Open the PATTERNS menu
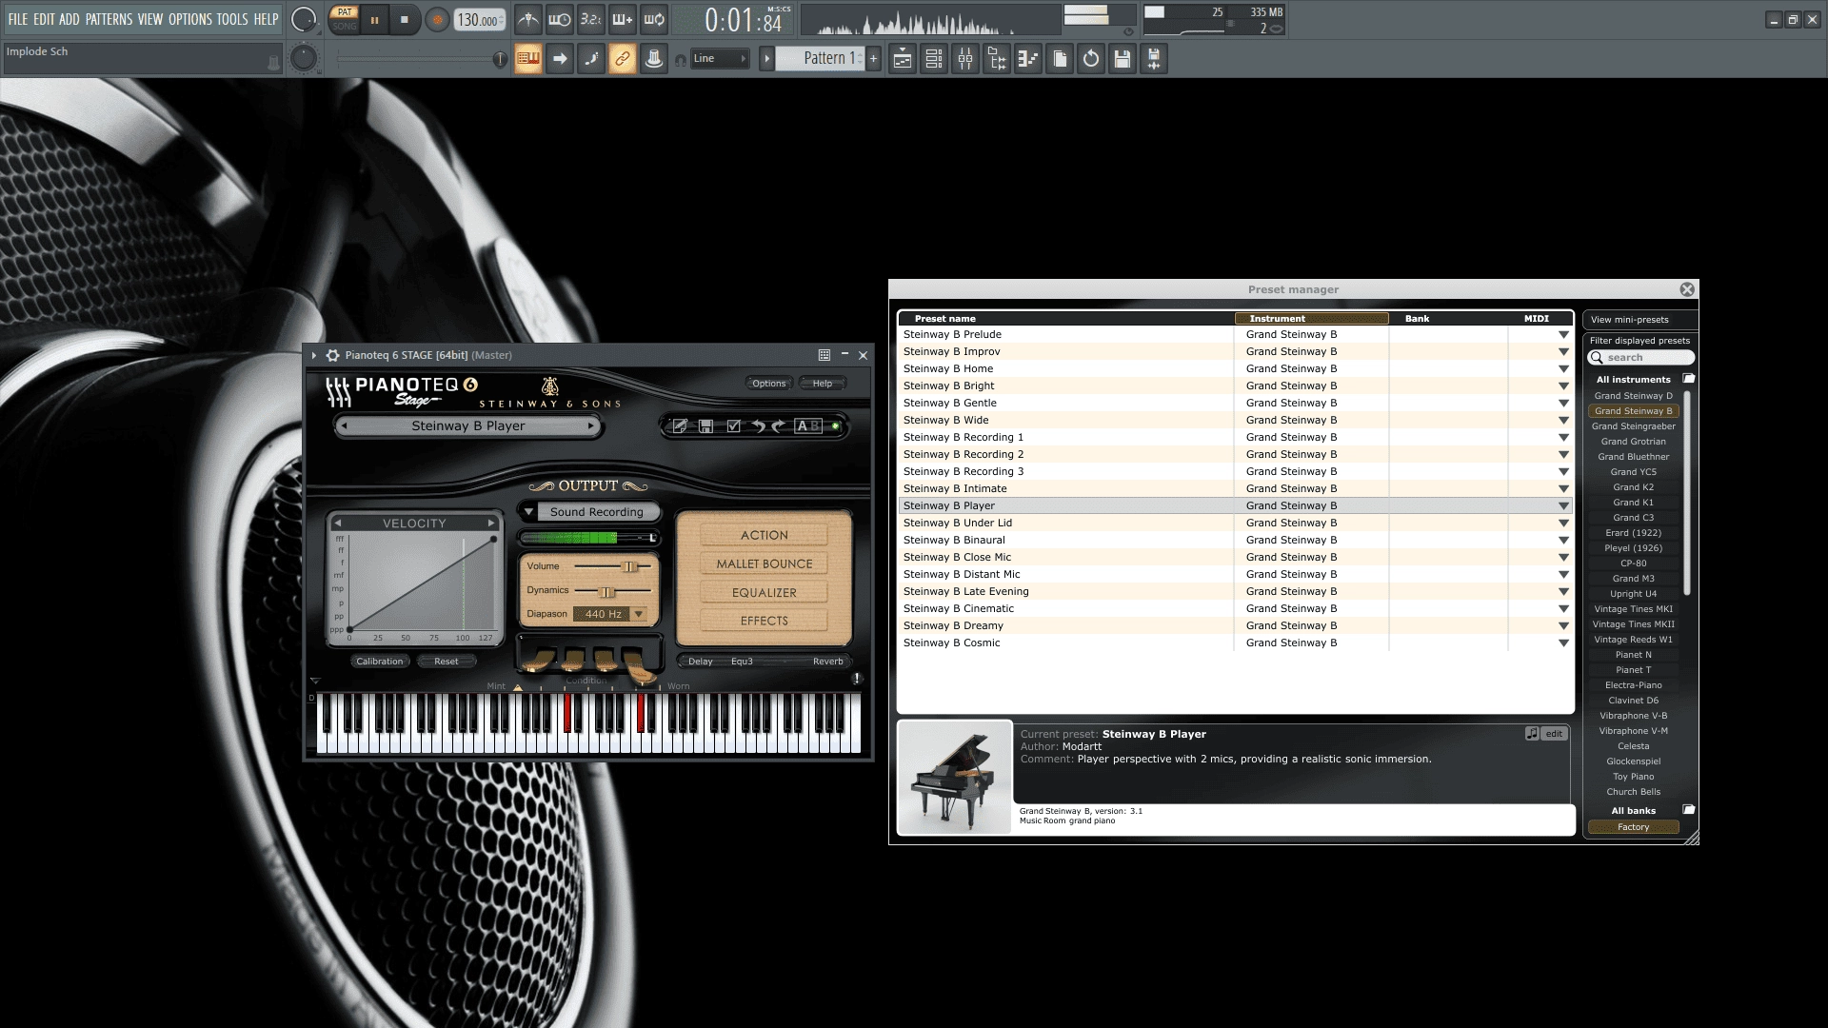Image resolution: width=1828 pixels, height=1028 pixels. 109,19
